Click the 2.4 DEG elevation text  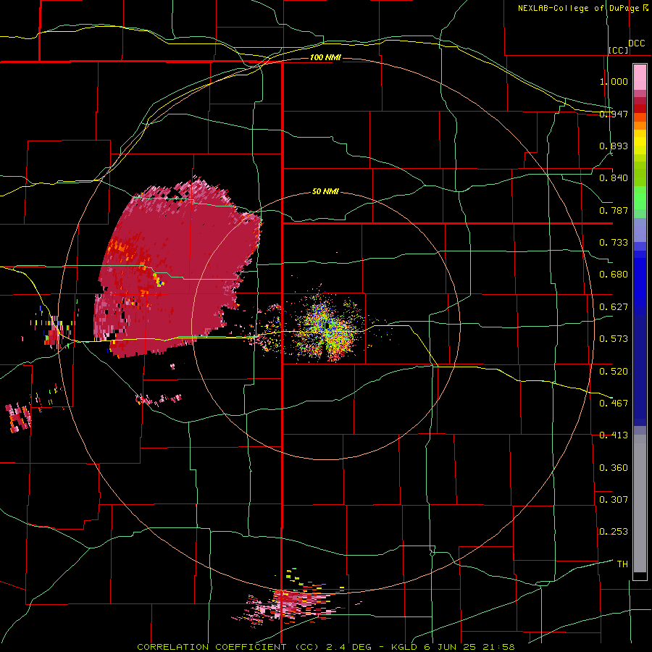(348, 647)
